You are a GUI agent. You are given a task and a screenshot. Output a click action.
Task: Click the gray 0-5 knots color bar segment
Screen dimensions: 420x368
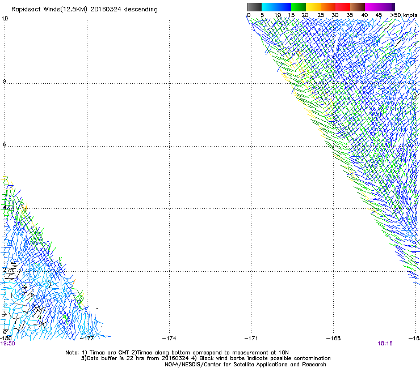click(254, 7)
